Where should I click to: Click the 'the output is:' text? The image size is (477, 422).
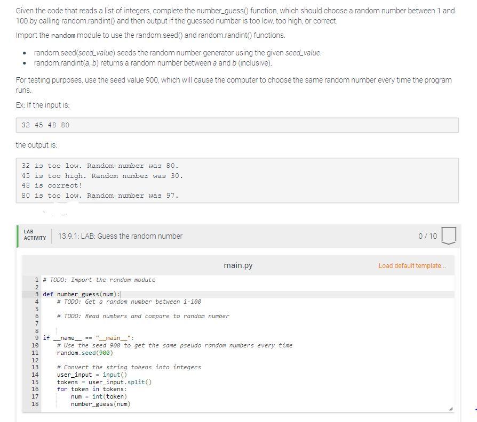point(36,145)
